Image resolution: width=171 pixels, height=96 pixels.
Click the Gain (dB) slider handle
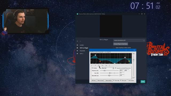coord(110,73)
